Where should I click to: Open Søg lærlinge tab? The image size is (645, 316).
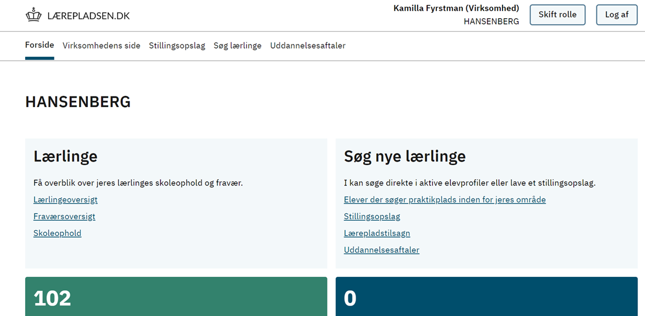point(237,46)
